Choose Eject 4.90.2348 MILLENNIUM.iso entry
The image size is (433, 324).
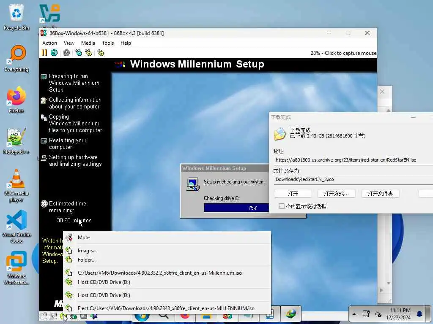tap(167, 308)
